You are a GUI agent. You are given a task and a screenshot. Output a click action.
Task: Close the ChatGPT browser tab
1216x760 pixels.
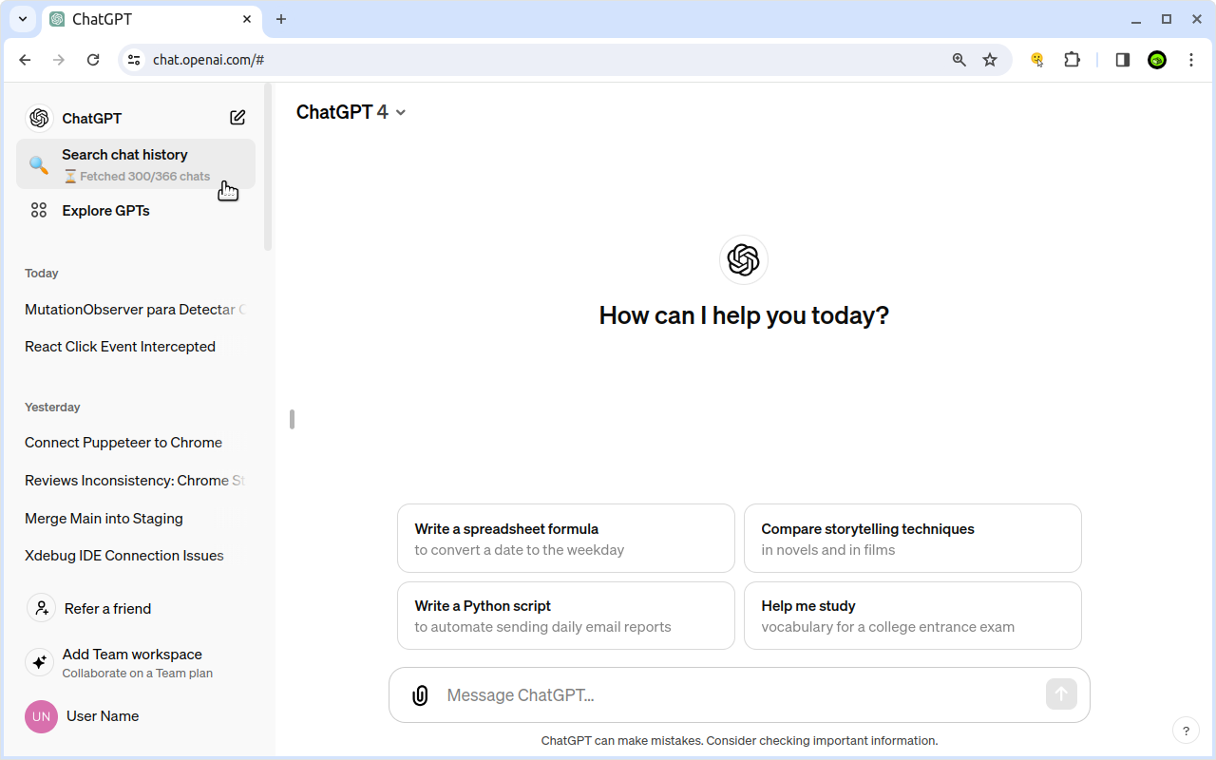pyautogui.click(x=247, y=19)
